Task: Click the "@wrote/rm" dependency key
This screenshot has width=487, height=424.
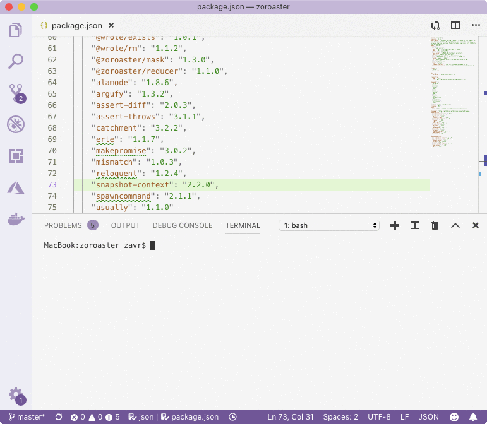Action: (x=116, y=49)
